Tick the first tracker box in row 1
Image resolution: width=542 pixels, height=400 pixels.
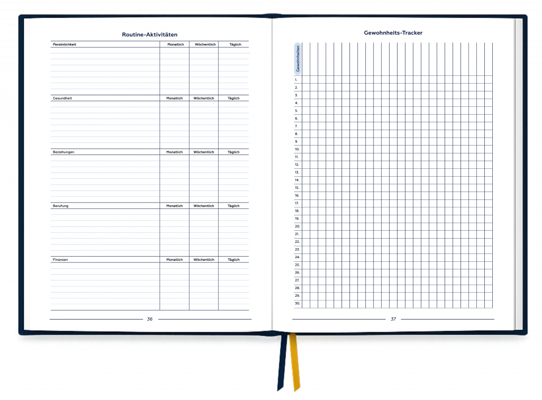306,79
